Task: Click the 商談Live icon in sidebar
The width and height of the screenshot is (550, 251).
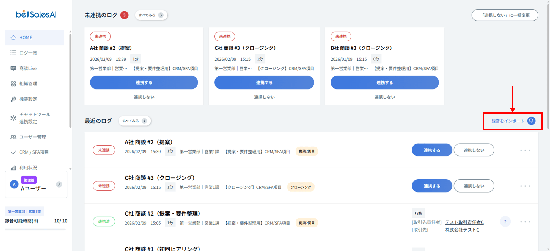Action: 13,68
